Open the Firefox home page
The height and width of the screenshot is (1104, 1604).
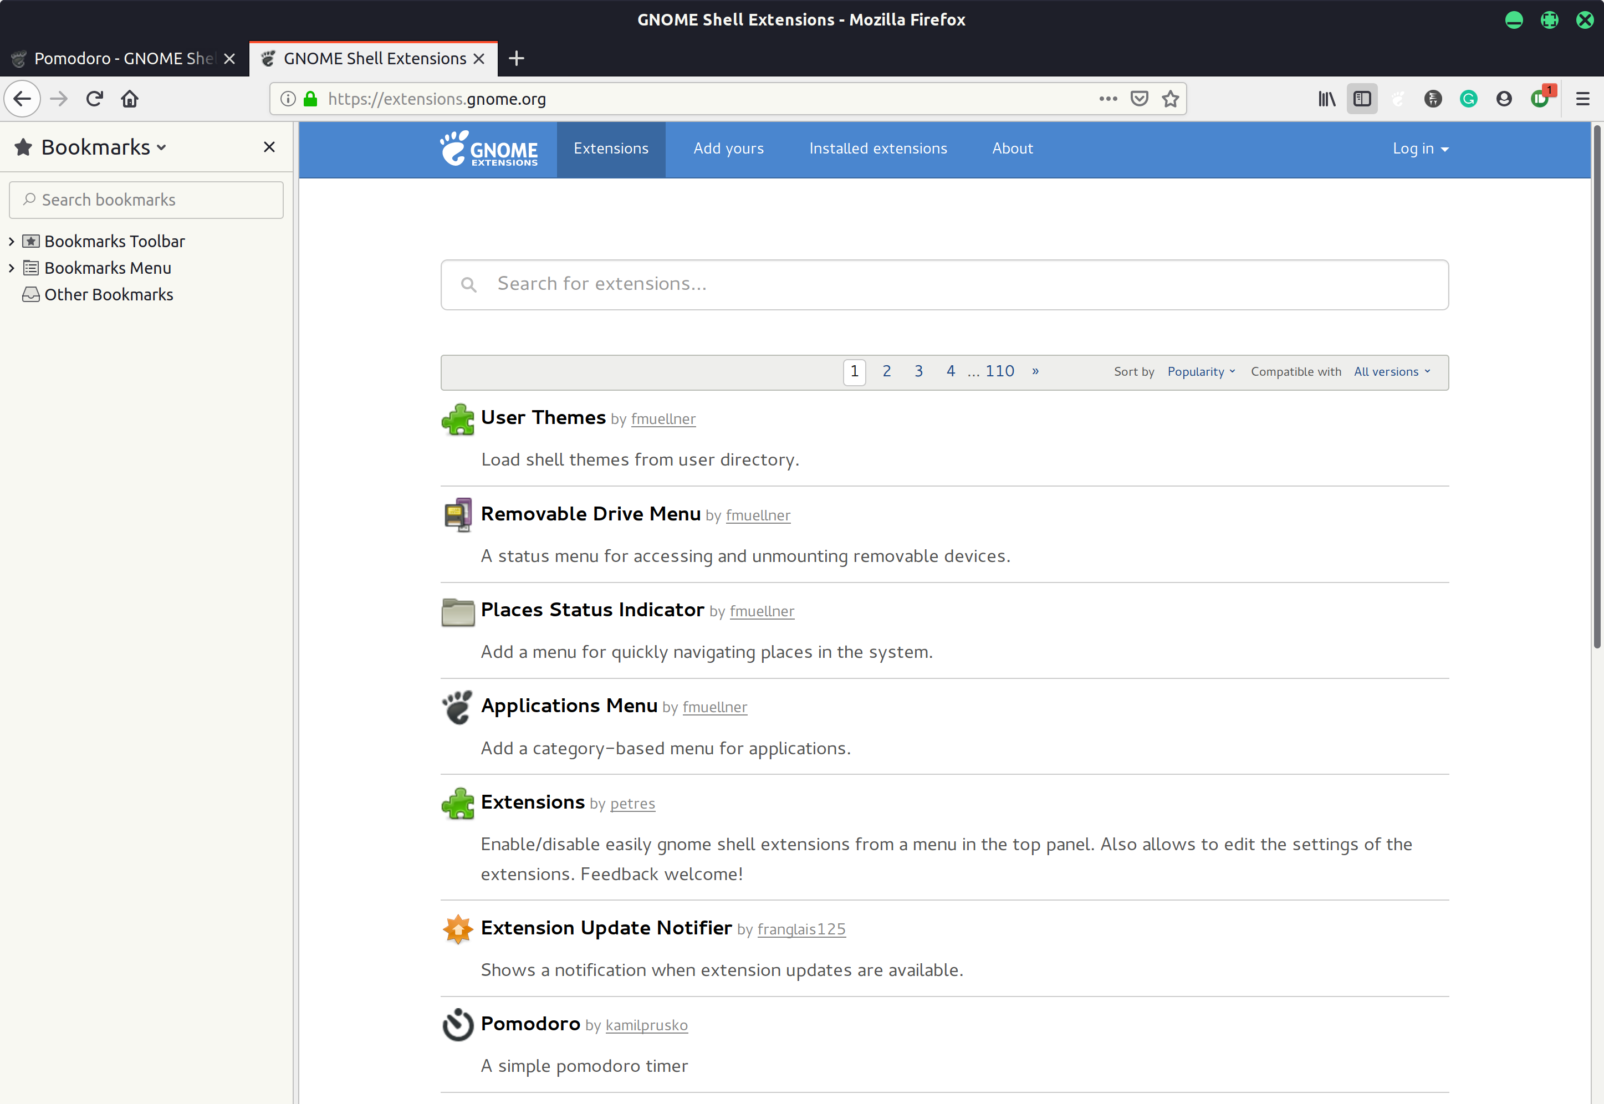(x=129, y=99)
